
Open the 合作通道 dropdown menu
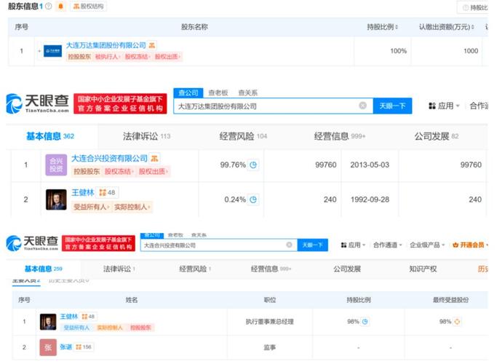[388, 245]
